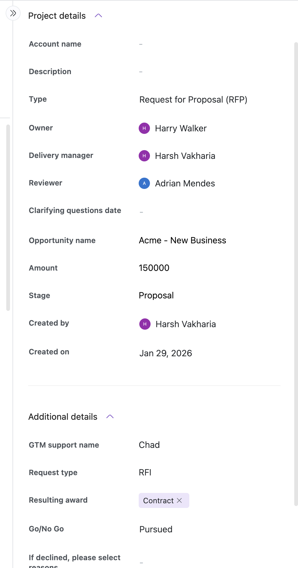Image resolution: width=298 pixels, height=568 pixels.
Task: Set the Clarifying questions date value
Action: tap(142, 212)
